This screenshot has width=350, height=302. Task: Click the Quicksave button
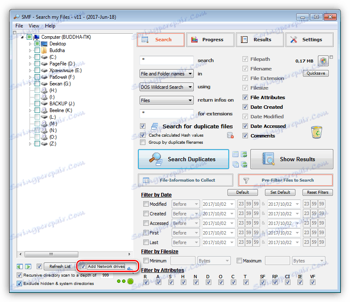(316, 73)
